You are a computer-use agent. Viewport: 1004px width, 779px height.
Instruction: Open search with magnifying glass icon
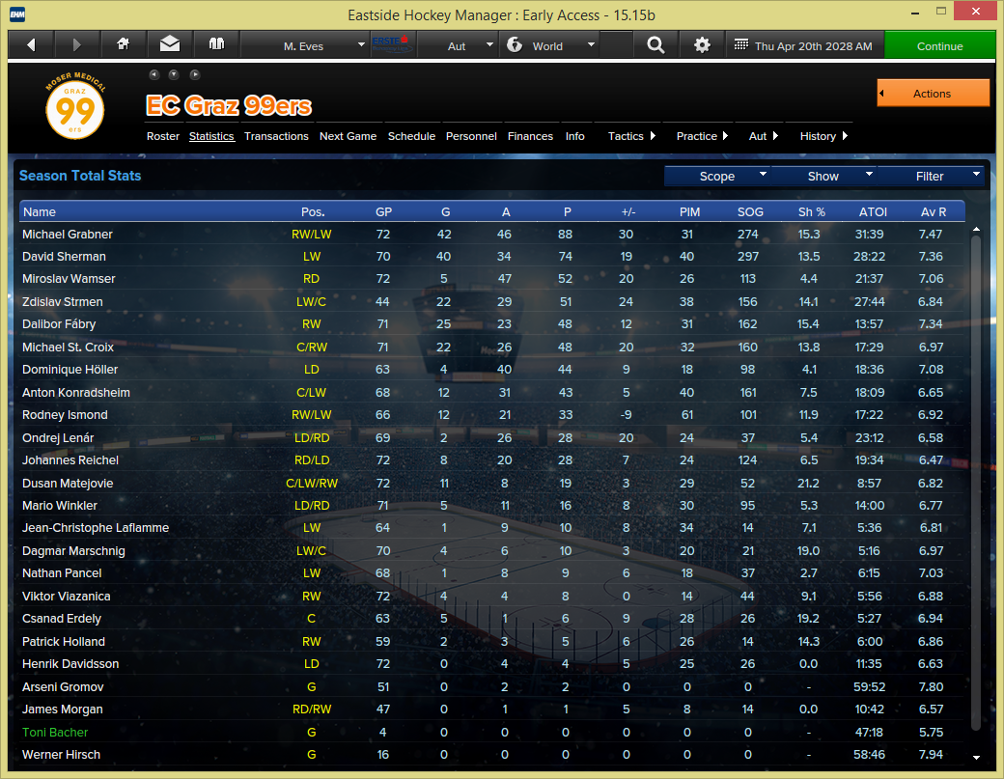(x=655, y=44)
